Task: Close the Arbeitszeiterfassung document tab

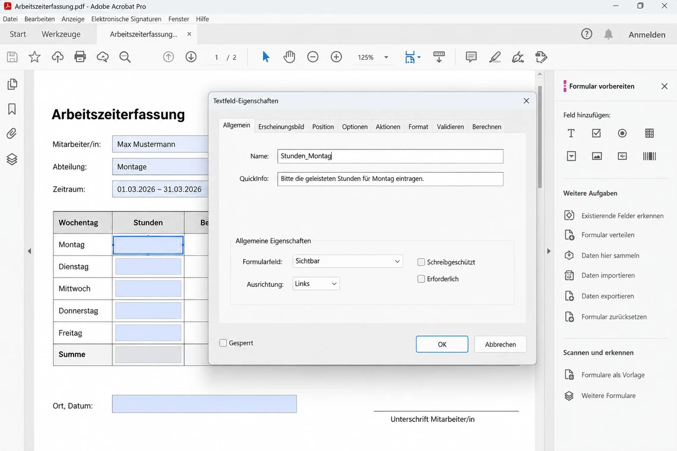Action: [189, 34]
